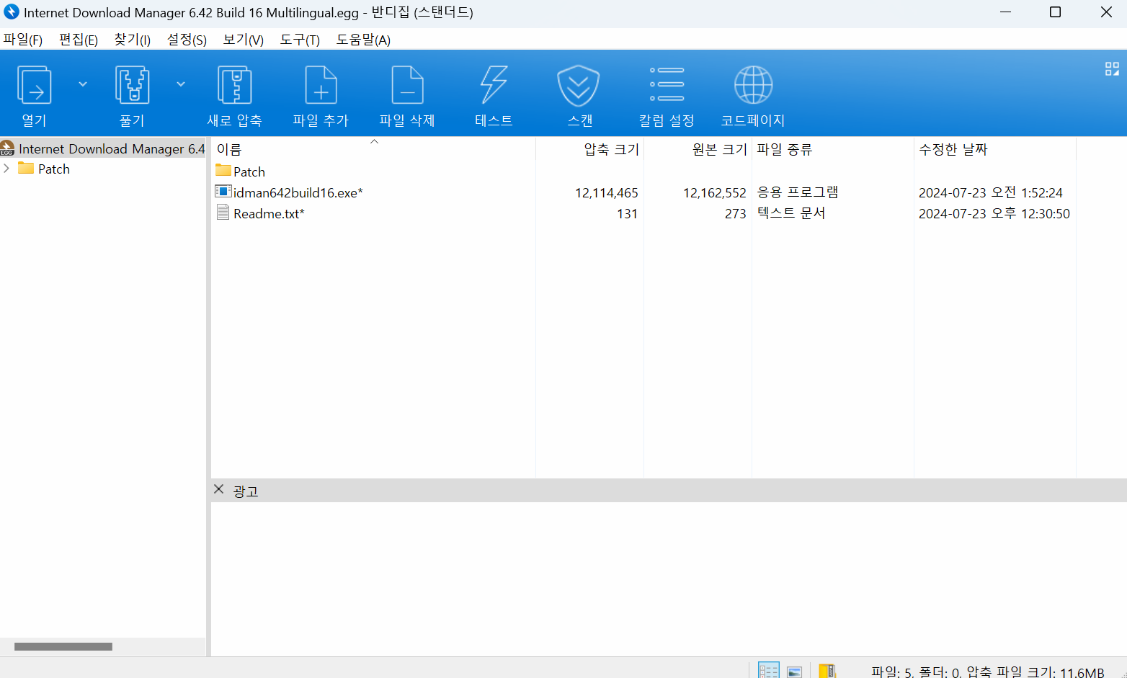Switch to image preview view in status bar
The width and height of the screenshot is (1127, 678).
(794, 672)
